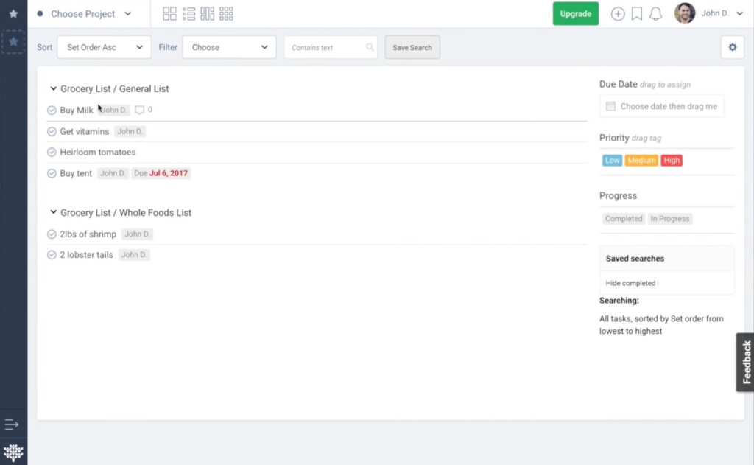Open the bookmark icon in header

637,14
